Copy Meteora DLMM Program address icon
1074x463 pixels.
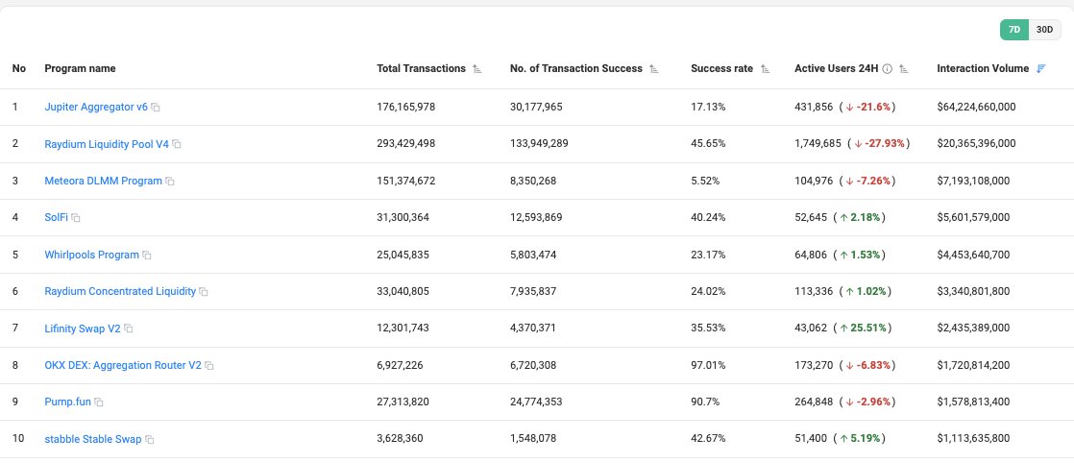(x=170, y=182)
